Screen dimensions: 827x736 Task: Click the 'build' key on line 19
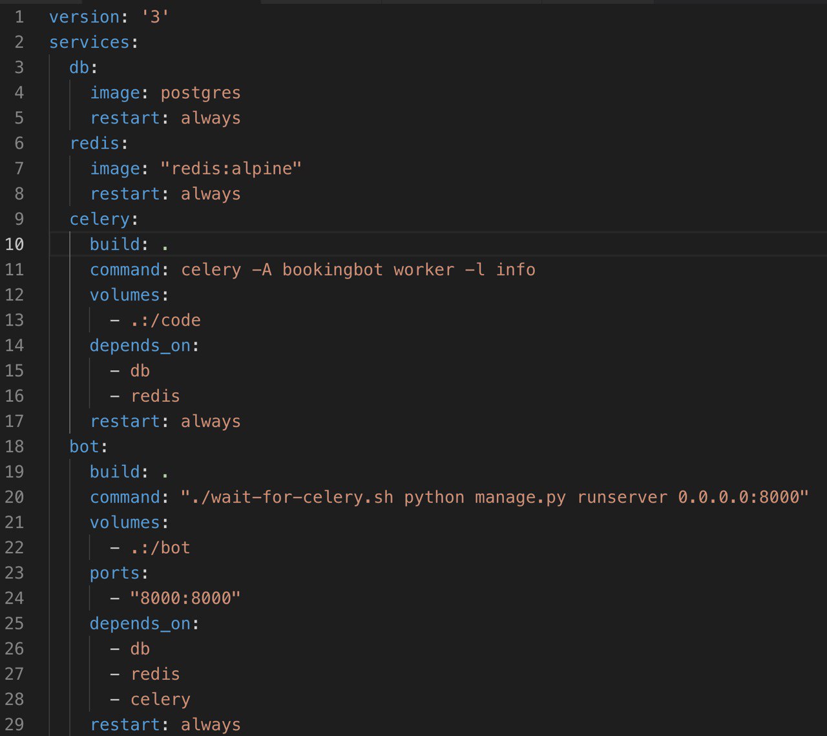[x=114, y=472]
